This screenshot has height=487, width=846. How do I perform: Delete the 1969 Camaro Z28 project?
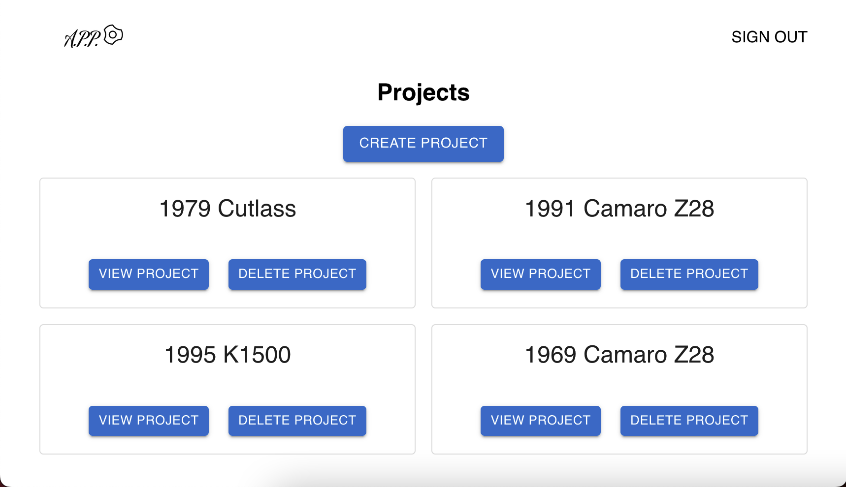(x=689, y=421)
